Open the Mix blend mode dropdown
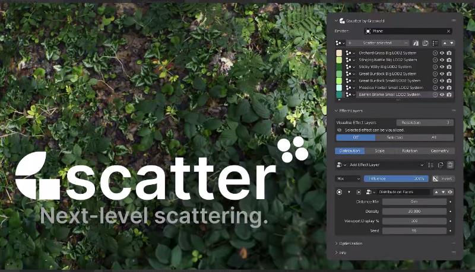475x272 pixels. pyautogui.click(x=349, y=178)
